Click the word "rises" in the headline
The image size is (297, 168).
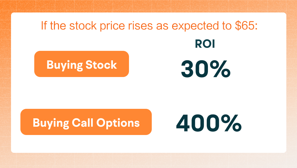tap(140, 26)
